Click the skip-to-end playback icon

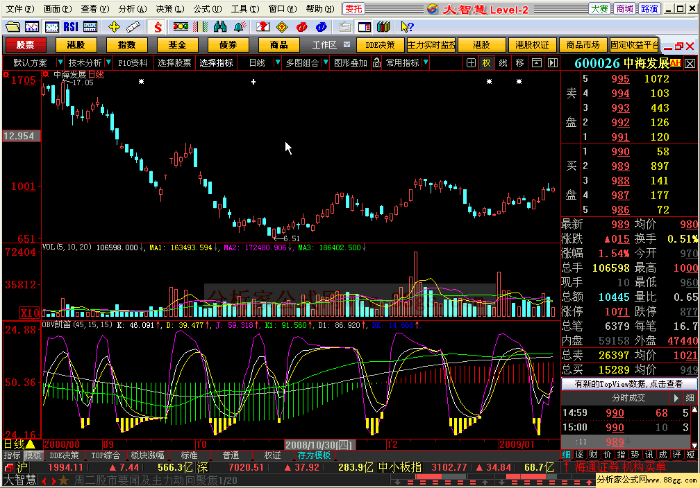click(x=553, y=63)
